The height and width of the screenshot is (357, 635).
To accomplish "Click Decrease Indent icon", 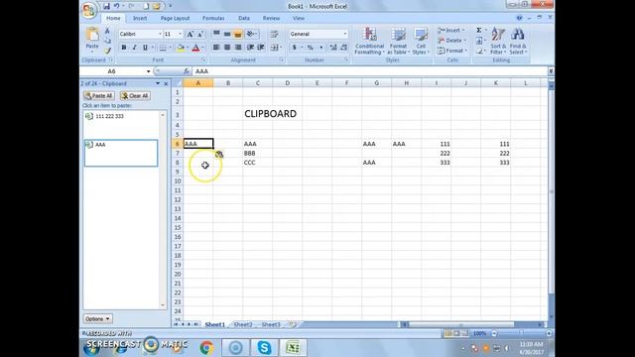I will pos(251,48).
